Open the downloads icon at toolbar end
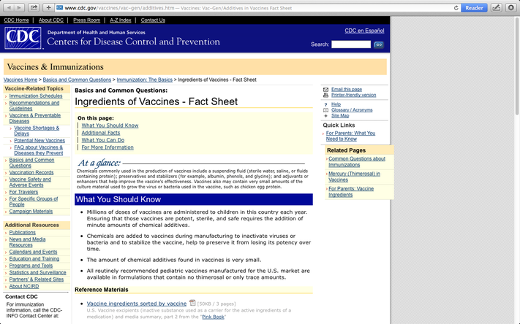This screenshot has width=520, height=324. click(510, 7)
